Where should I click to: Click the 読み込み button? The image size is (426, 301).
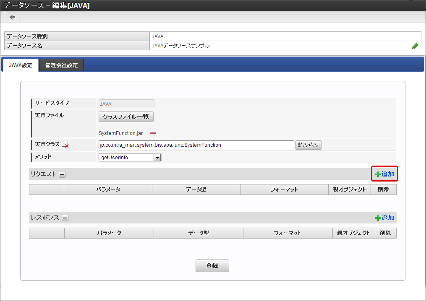308,145
